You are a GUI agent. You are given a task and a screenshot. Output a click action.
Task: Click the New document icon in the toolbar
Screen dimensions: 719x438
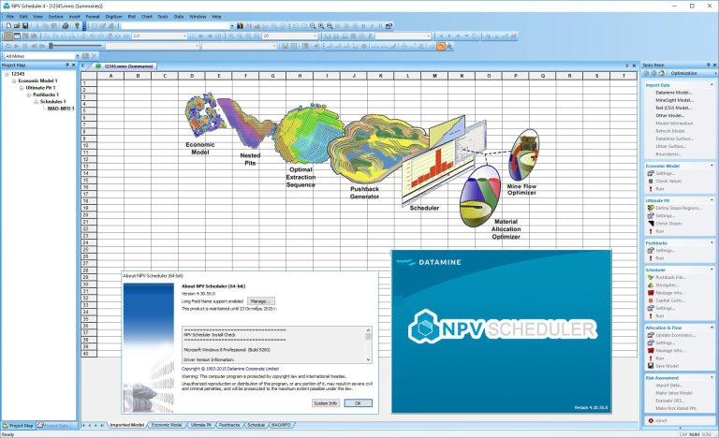coord(8,26)
